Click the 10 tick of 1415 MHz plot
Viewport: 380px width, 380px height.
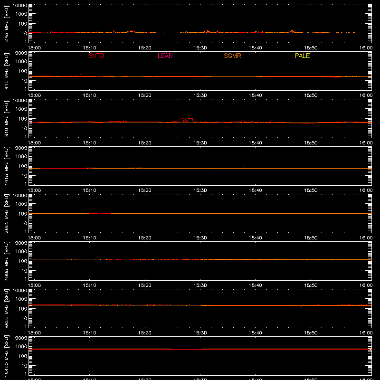tap(24, 176)
